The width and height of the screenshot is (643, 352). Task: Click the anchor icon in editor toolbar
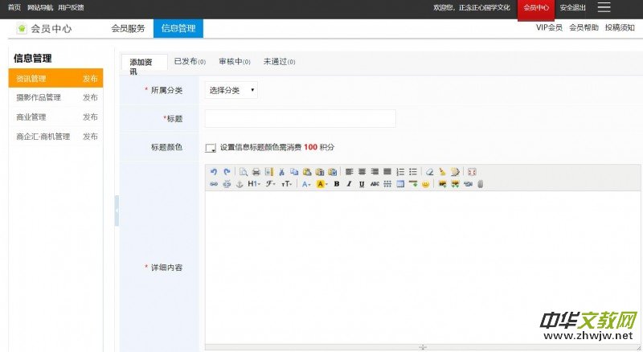(239, 184)
